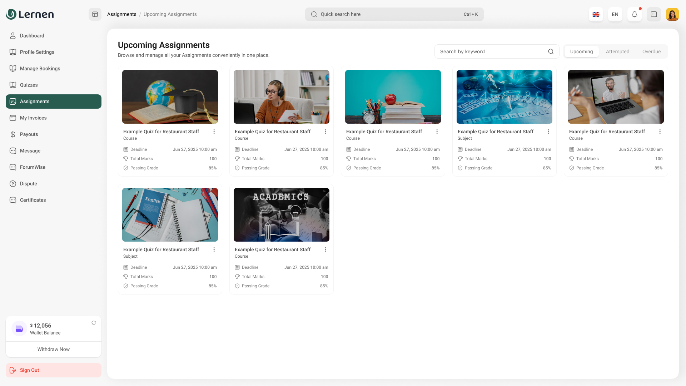Click the Lernen logo

pyautogui.click(x=30, y=14)
